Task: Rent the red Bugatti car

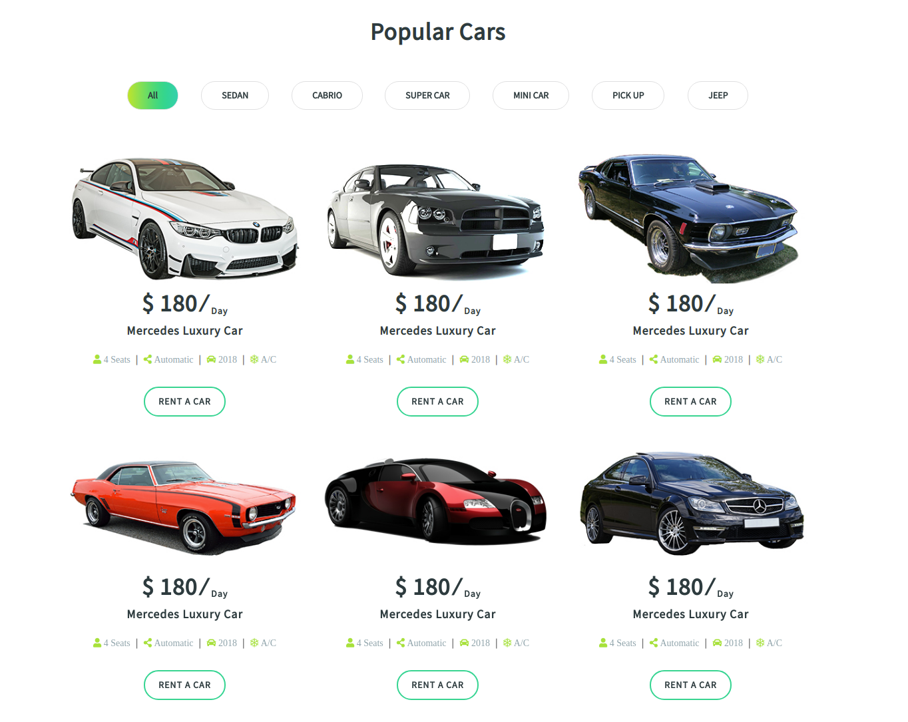Action: point(437,685)
